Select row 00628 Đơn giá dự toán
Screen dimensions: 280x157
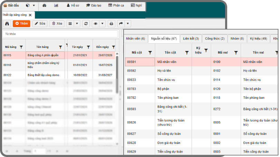[201, 143]
